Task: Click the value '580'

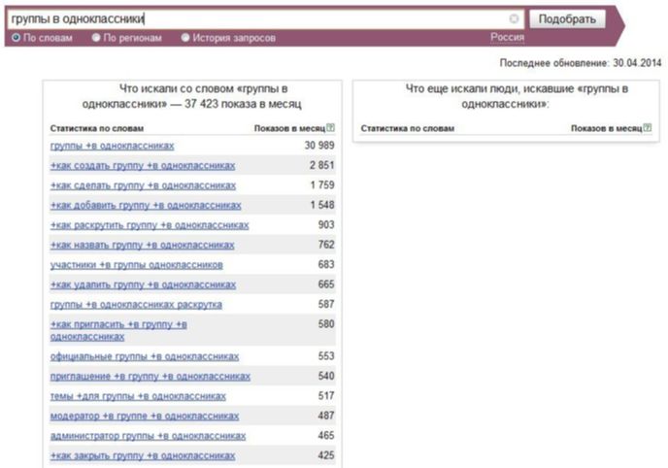Action: click(x=326, y=324)
